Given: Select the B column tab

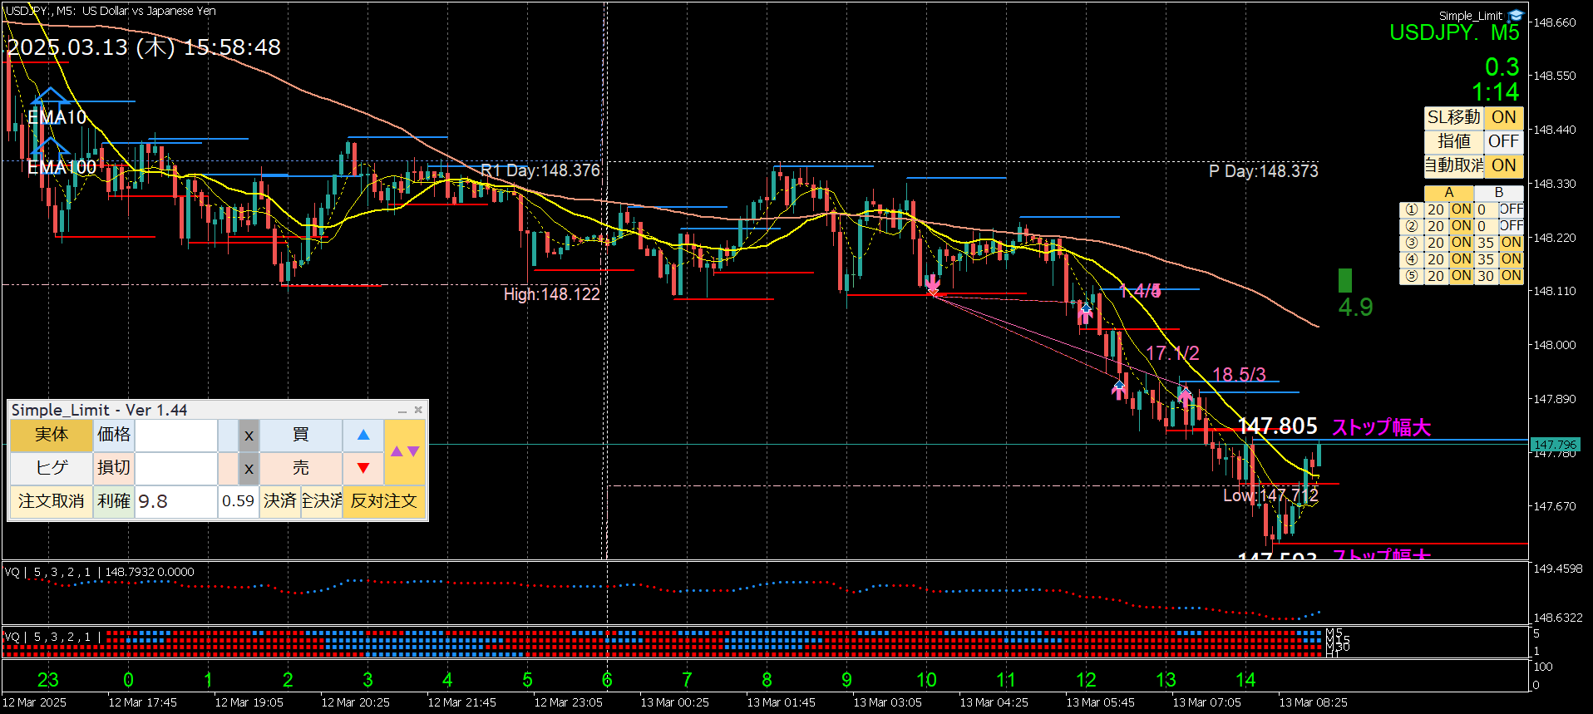Looking at the screenshot, I should pos(1498,193).
